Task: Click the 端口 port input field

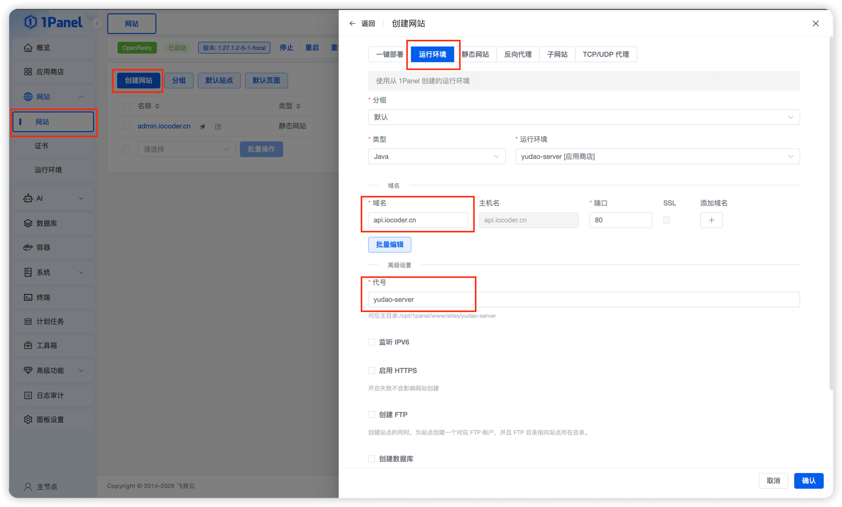Action: click(x=620, y=220)
